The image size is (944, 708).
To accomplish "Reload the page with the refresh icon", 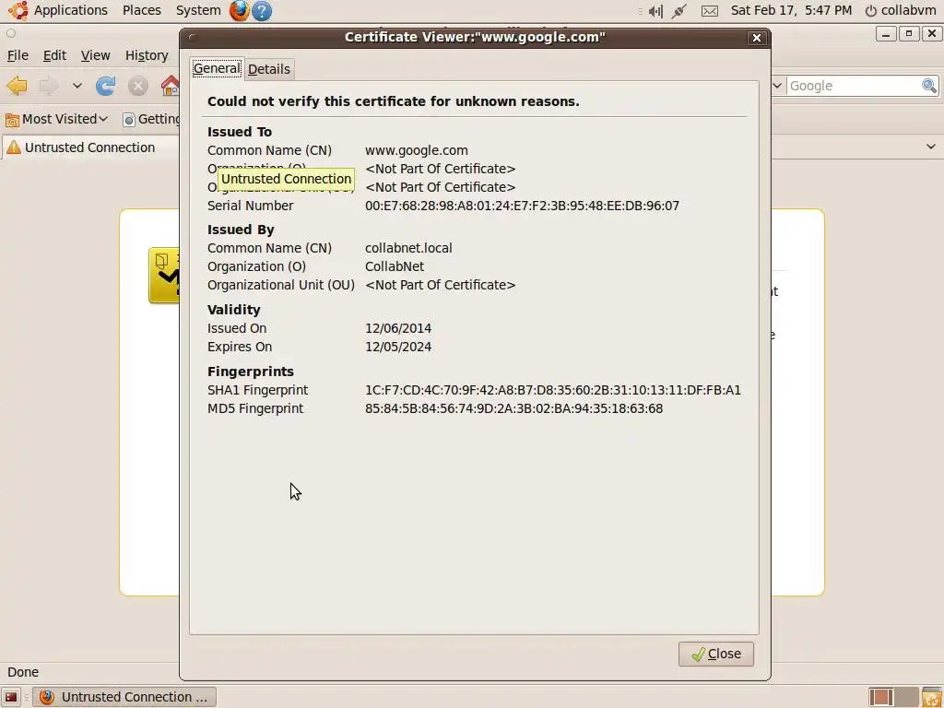I will click(105, 86).
